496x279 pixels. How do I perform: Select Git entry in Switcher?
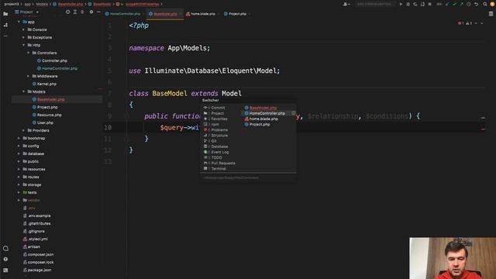click(x=214, y=141)
